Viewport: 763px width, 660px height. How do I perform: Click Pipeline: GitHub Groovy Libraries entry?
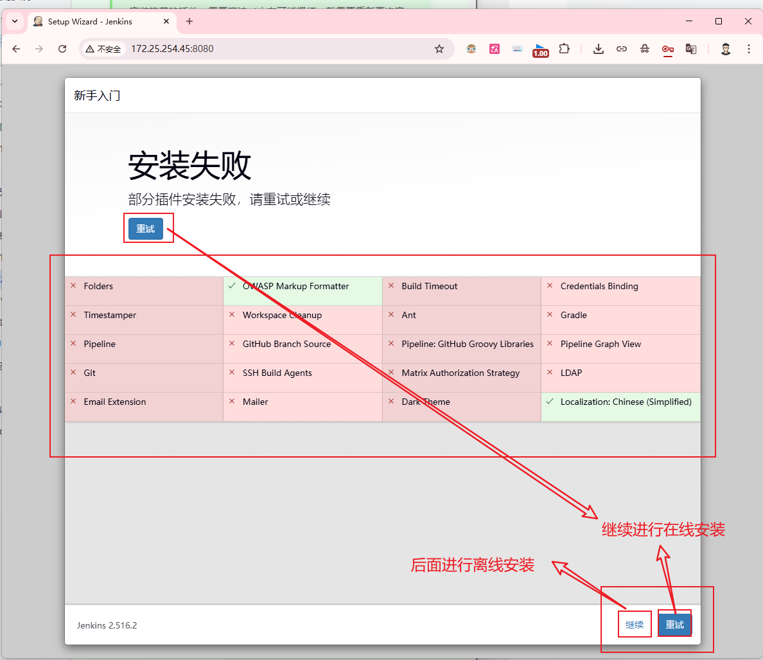462,349
